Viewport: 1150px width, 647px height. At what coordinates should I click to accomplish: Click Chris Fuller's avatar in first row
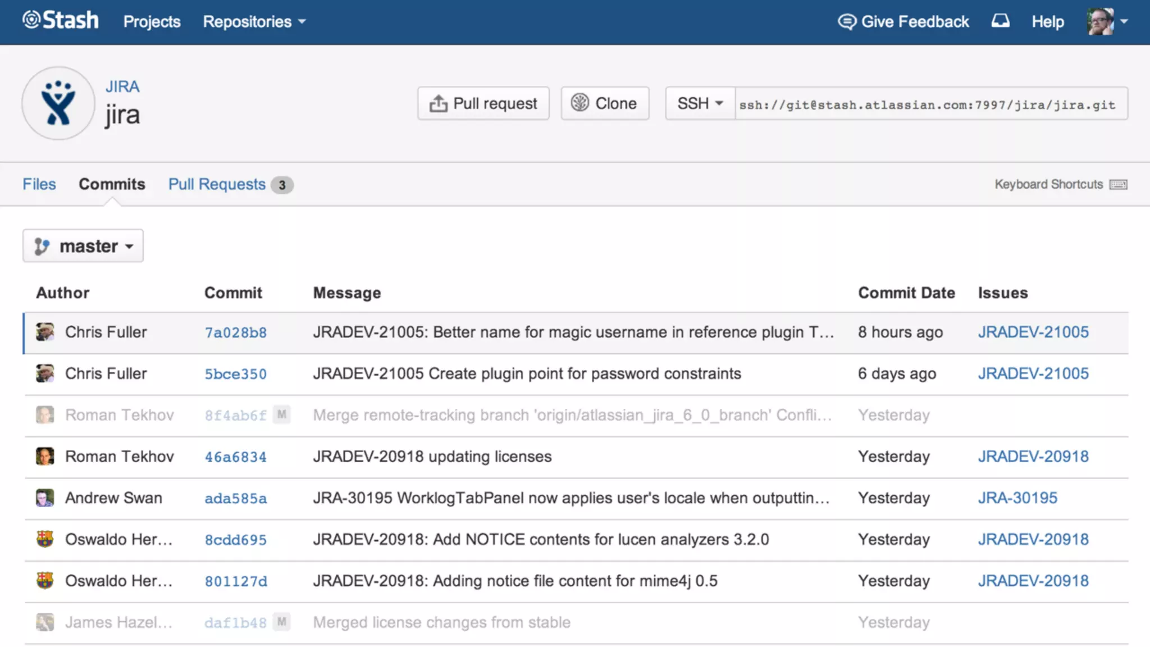pos(45,332)
